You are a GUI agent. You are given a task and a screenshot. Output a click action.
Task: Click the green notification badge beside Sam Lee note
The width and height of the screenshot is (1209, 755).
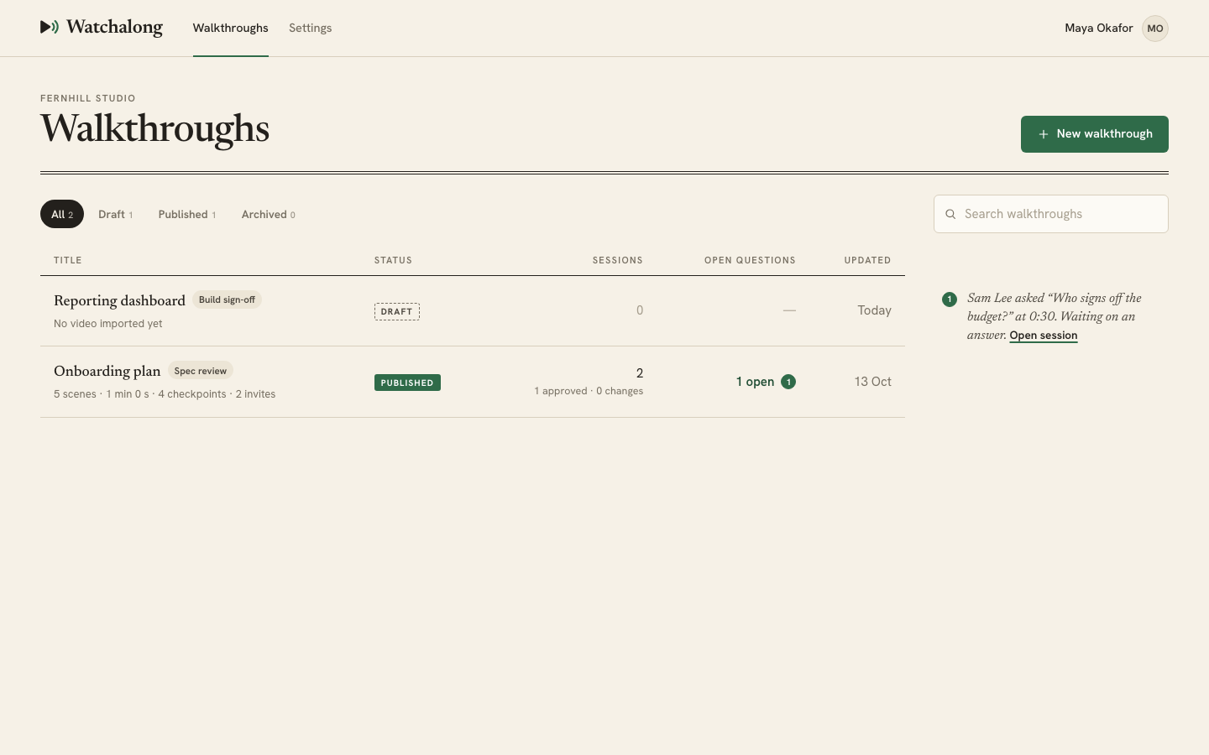950,299
